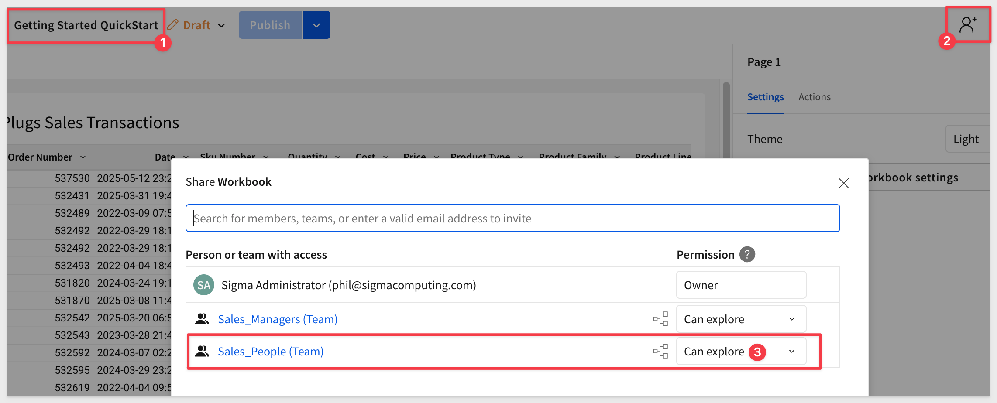Open the Sales_People (Team) link
The height and width of the screenshot is (403, 997).
[x=271, y=352]
